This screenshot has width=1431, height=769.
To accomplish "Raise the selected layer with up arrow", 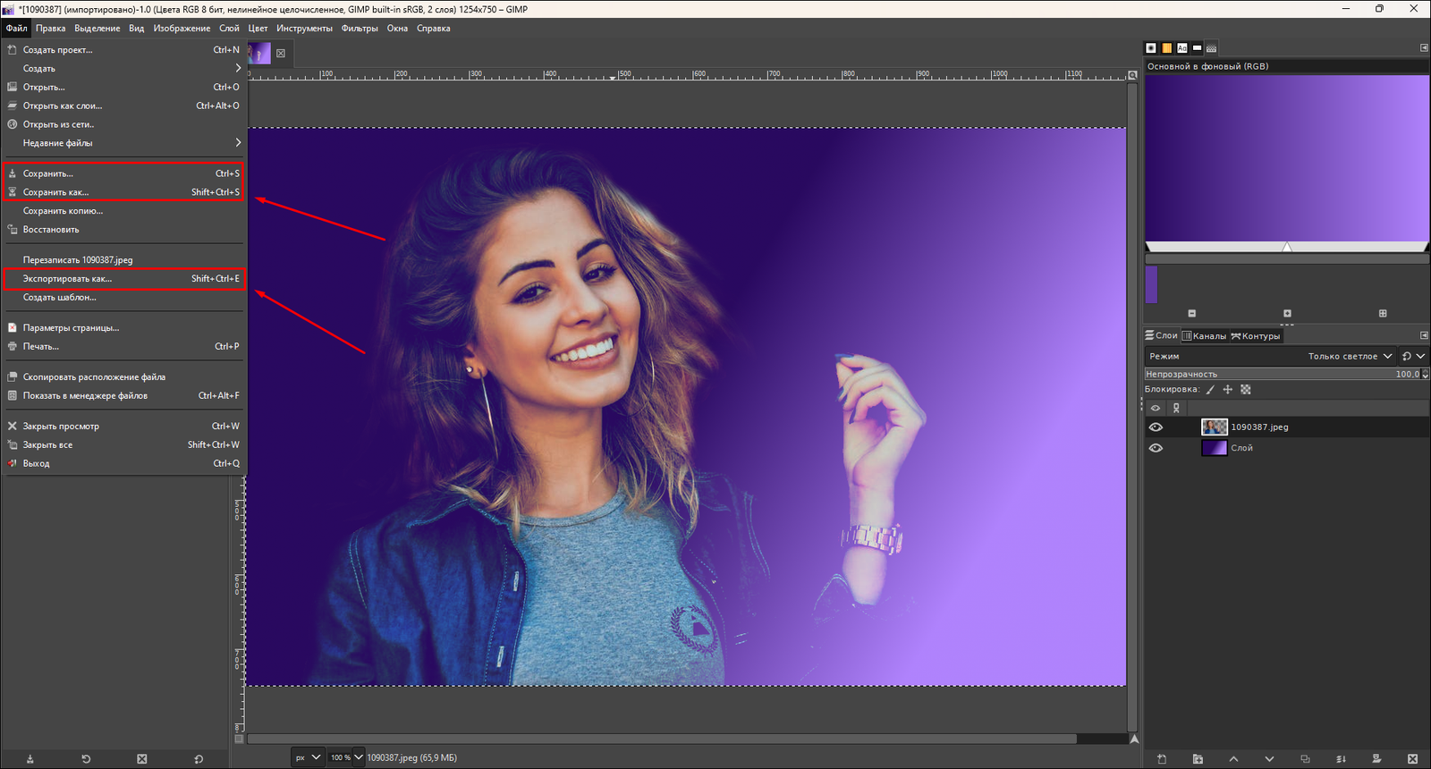I will click(1233, 759).
